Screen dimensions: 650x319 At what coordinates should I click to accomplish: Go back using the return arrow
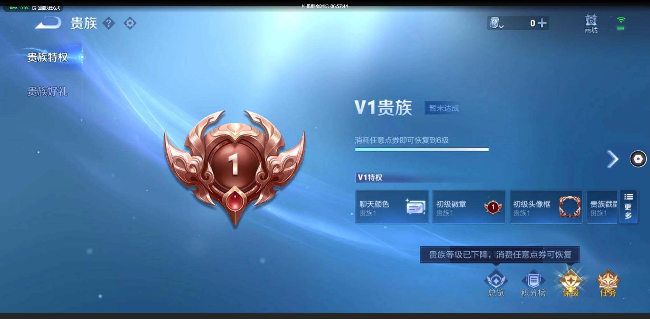point(48,23)
